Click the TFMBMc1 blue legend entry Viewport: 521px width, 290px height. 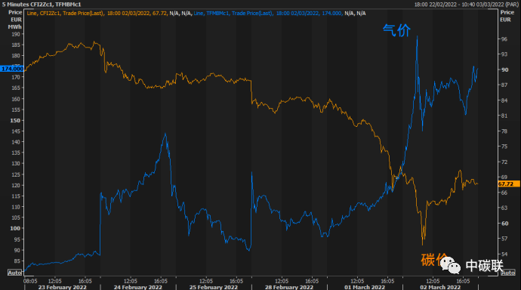[267, 14]
